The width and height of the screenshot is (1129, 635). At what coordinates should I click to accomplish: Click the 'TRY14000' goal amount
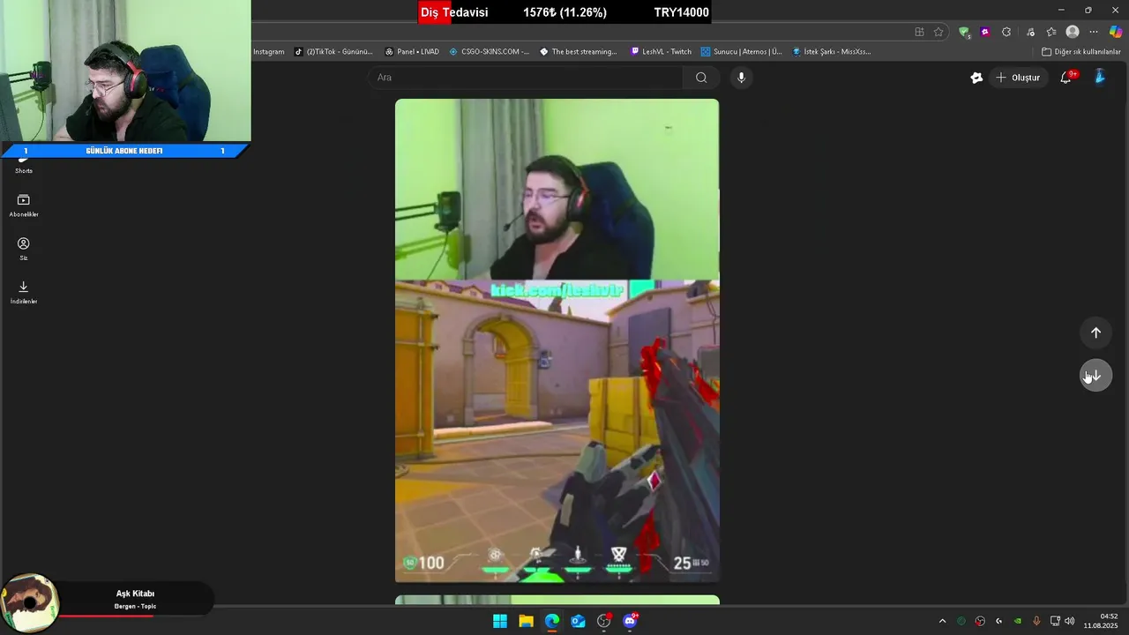[x=681, y=12]
